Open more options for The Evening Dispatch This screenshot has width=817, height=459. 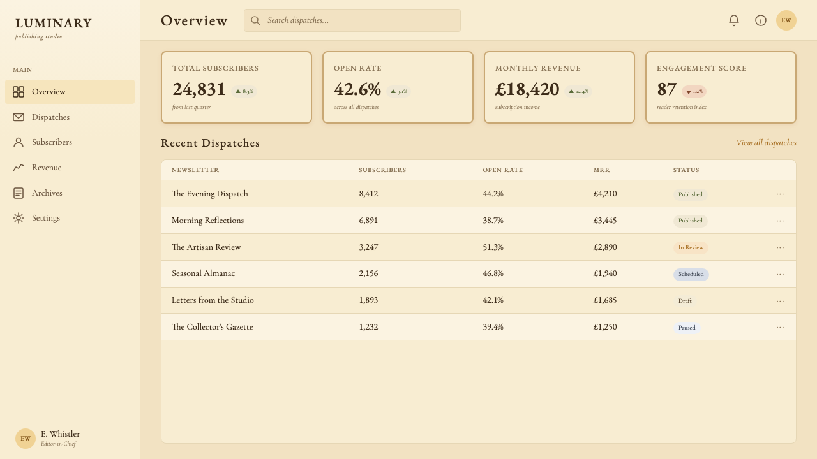(x=780, y=194)
